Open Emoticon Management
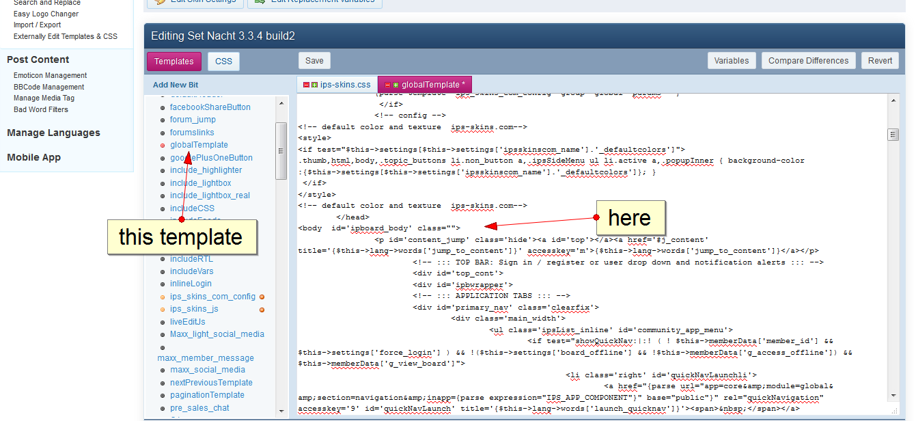Image resolution: width=916 pixels, height=421 pixels. point(51,76)
